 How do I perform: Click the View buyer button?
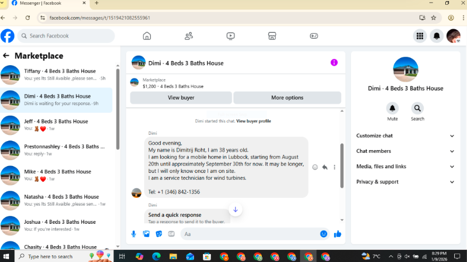pos(181,98)
